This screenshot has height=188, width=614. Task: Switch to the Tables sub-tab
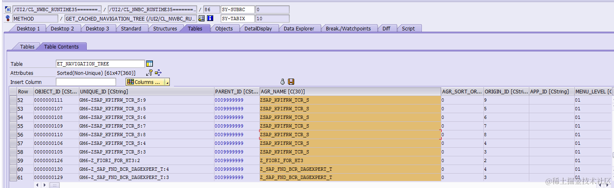pyautogui.click(x=27, y=46)
